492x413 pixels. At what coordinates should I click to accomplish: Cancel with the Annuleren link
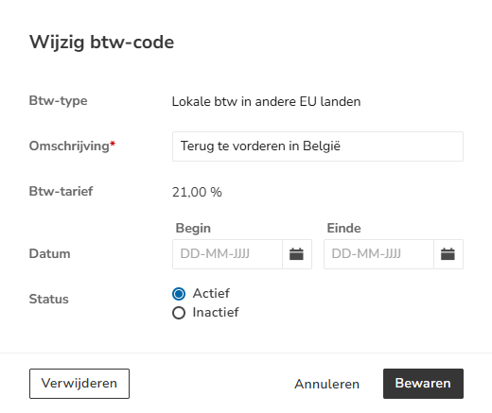(327, 384)
